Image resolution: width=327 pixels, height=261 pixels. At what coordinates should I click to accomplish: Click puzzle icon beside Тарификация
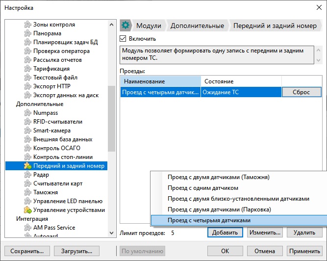(28, 69)
